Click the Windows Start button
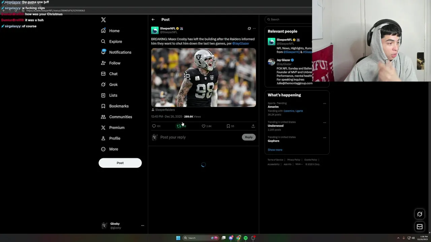 click(x=178, y=238)
